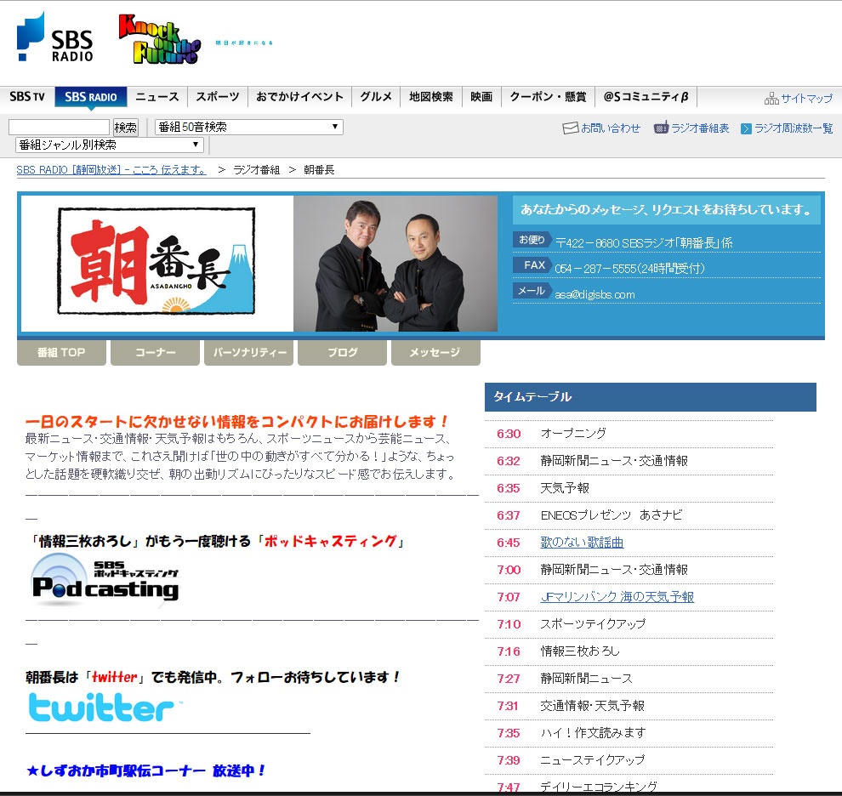Select the ニュース menu item
Image resolution: width=842 pixels, height=796 pixels.
tap(157, 97)
